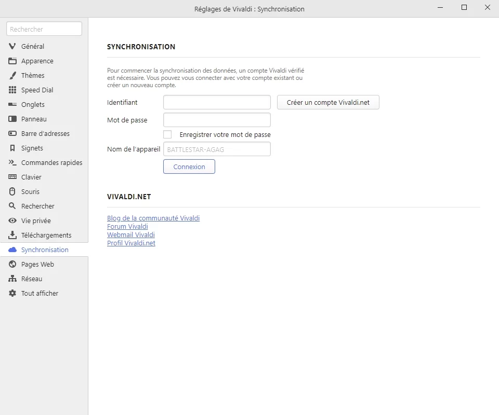Click the Clavier keyboard icon
Image resolution: width=499 pixels, height=415 pixels.
coord(12,176)
